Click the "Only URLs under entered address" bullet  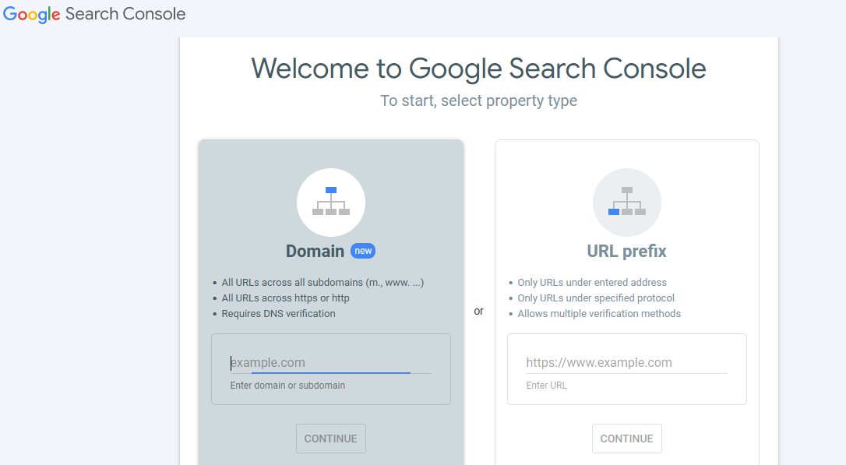click(x=592, y=283)
